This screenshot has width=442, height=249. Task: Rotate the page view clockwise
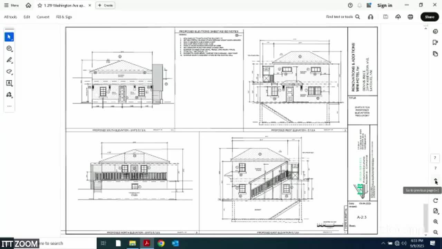click(x=435, y=201)
